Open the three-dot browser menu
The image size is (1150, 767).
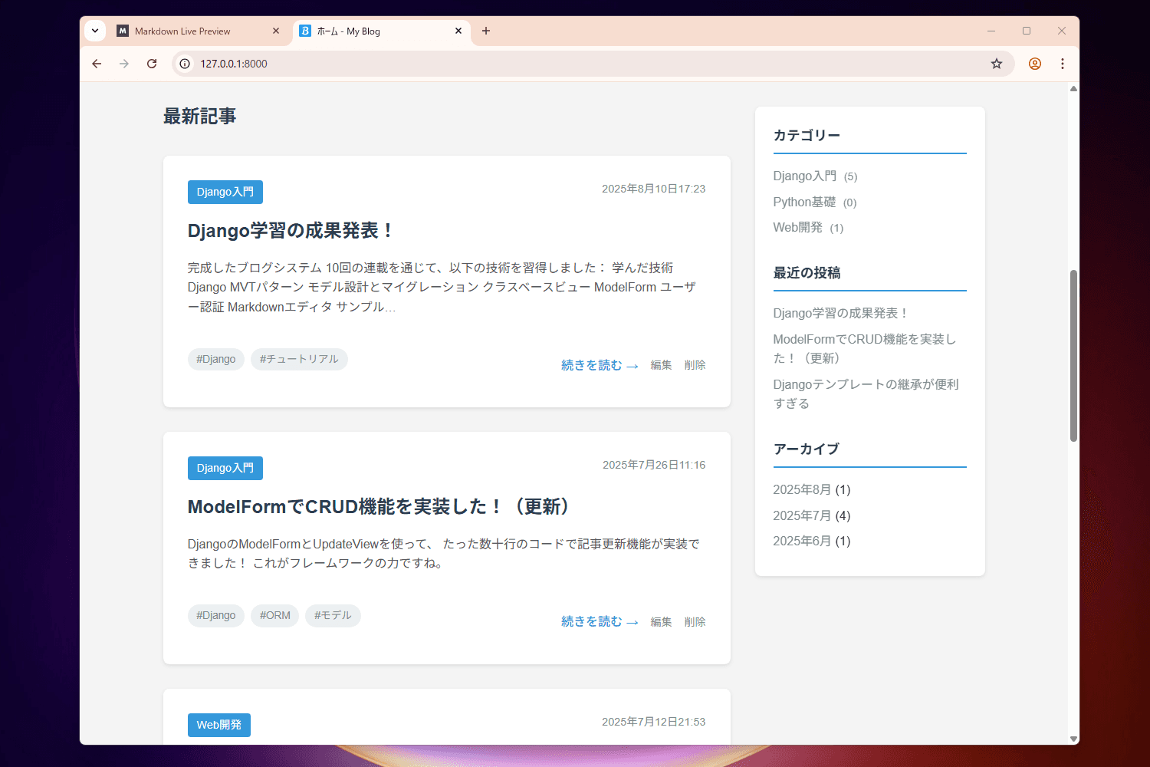pyautogui.click(x=1063, y=64)
